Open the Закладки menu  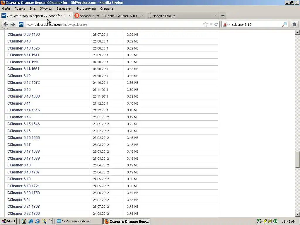click(64, 8)
